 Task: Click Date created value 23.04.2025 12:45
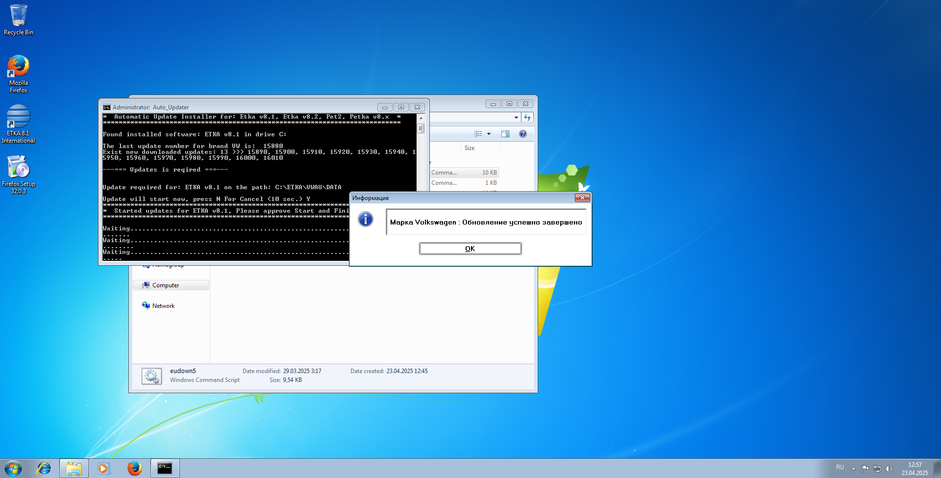pos(407,371)
